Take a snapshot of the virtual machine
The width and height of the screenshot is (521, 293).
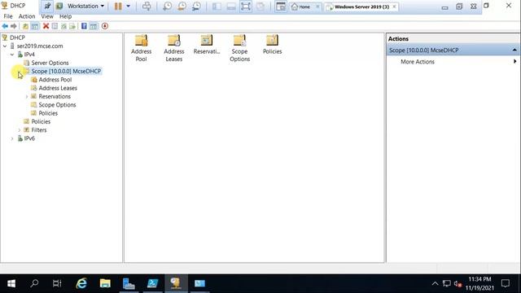[167, 7]
